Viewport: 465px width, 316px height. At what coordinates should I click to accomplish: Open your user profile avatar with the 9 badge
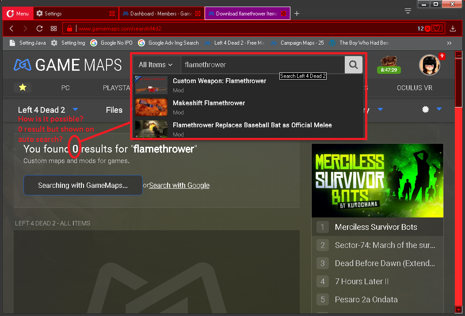(x=429, y=65)
